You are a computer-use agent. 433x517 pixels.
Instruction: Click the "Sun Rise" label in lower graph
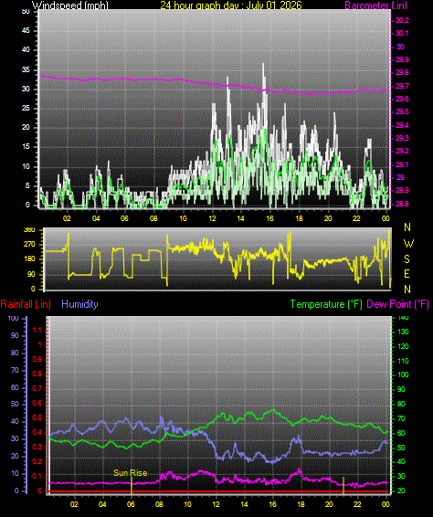tap(130, 473)
